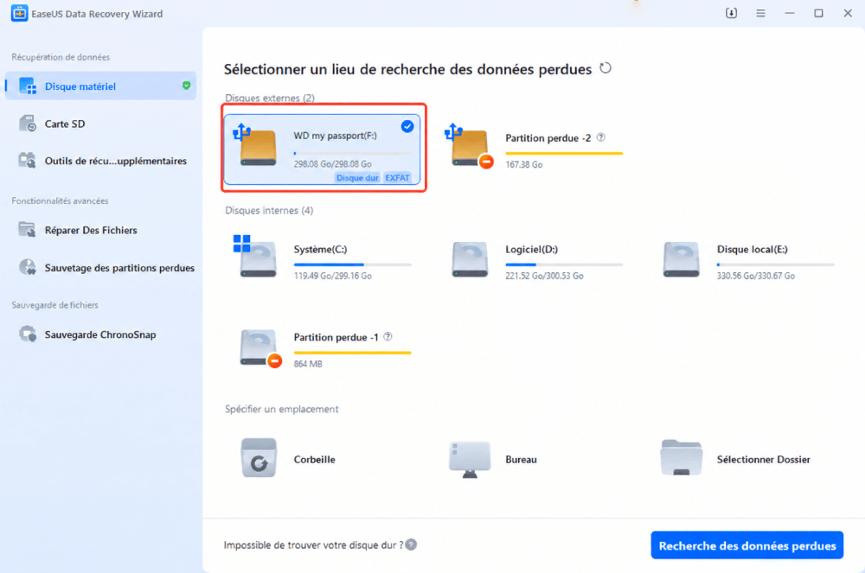The image size is (865, 573).
Task: Click the Système(C:) drive name
Action: (320, 249)
